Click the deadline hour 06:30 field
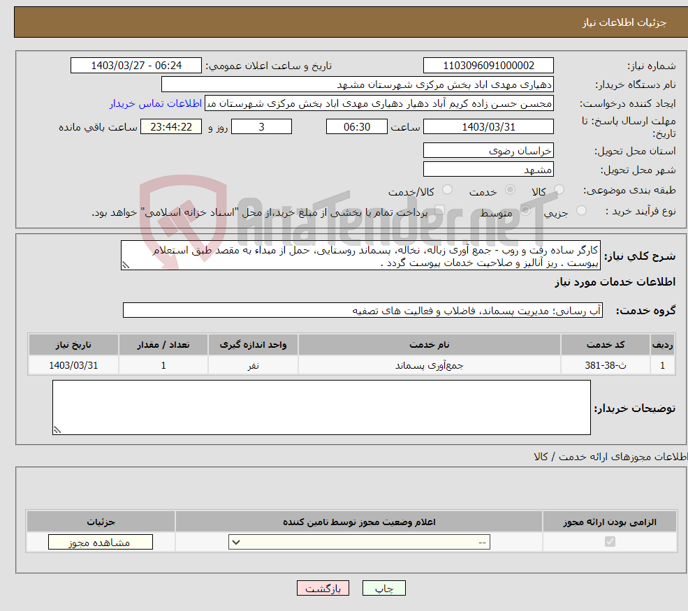This screenshot has width=688, height=611. (x=357, y=127)
